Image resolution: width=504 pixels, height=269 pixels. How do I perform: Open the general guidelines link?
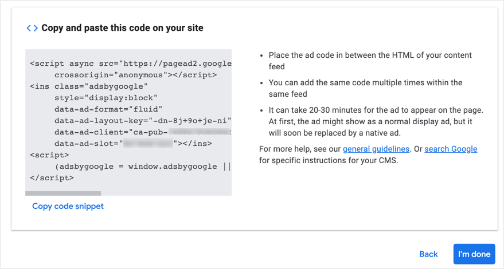[x=376, y=149]
